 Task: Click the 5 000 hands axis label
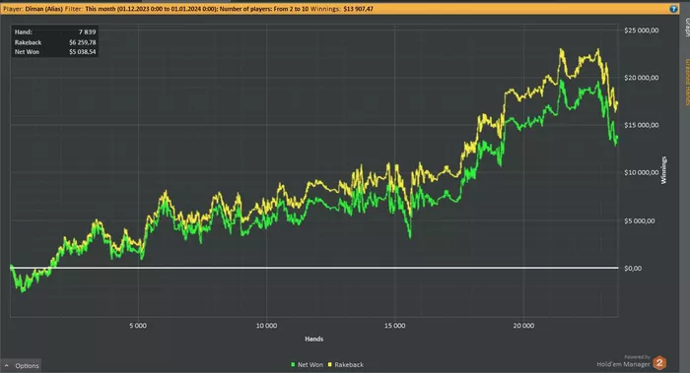[138, 326]
